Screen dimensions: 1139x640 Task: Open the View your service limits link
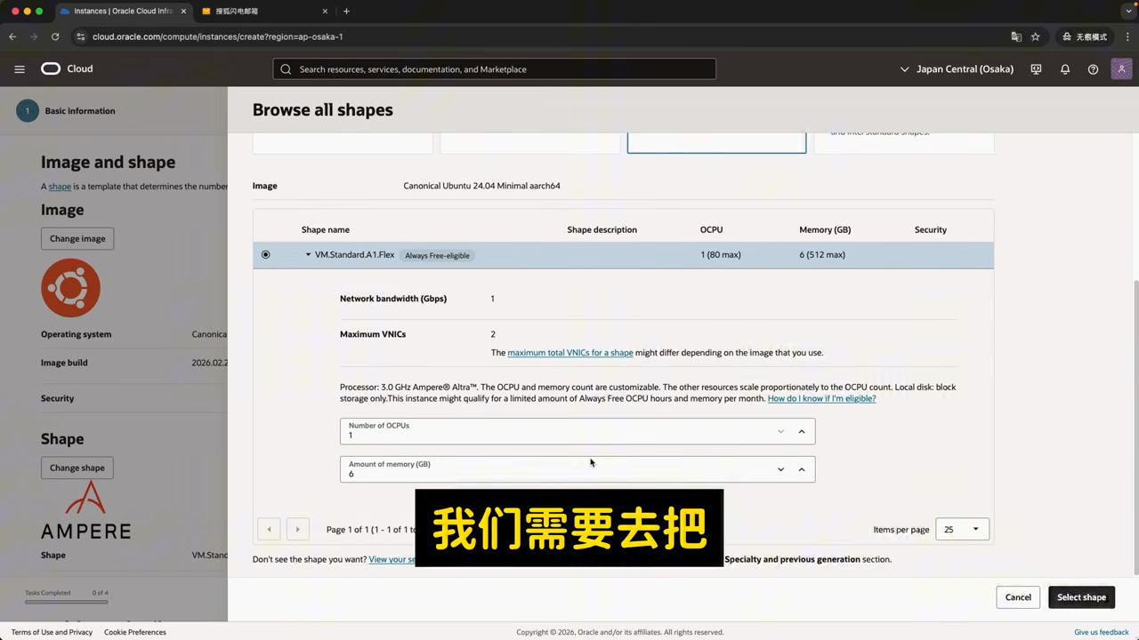[392, 559]
